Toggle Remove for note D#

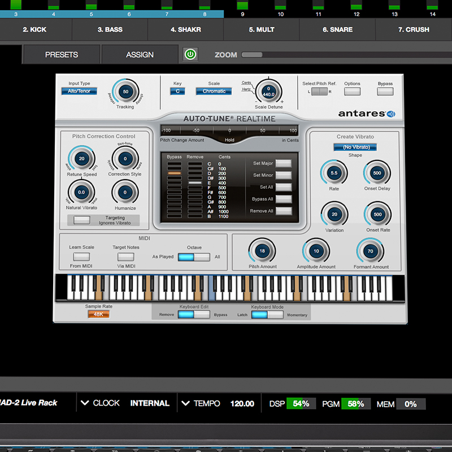tap(195, 178)
